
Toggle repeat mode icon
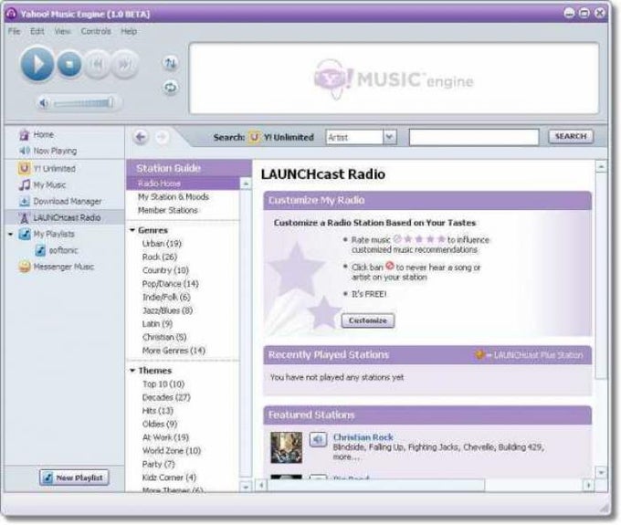click(170, 88)
